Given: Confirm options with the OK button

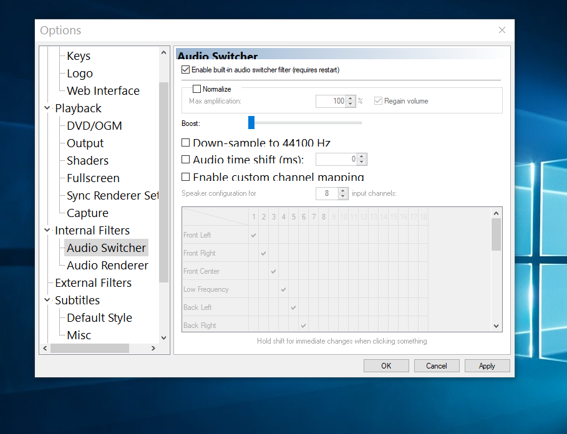Looking at the screenshot, I should 386,365.
